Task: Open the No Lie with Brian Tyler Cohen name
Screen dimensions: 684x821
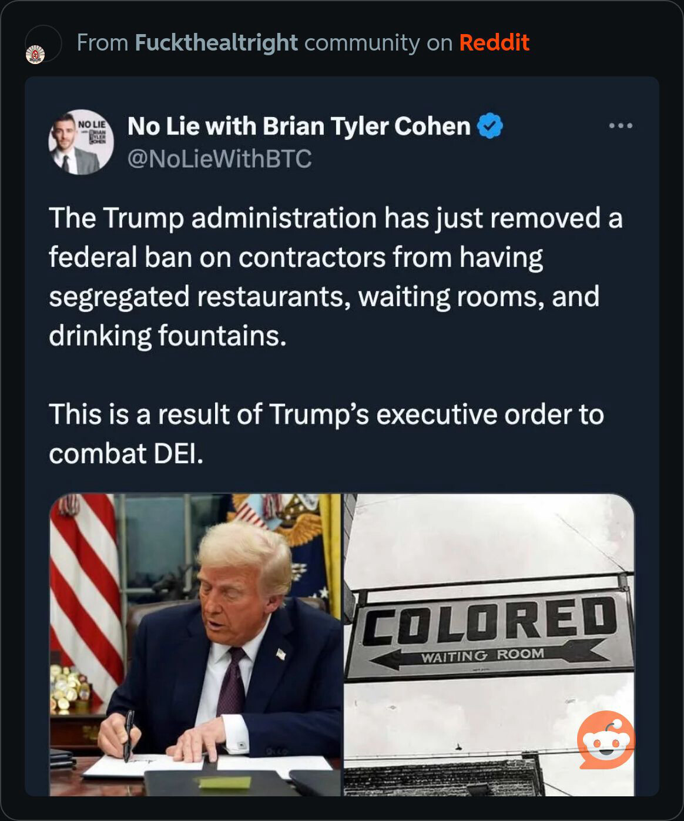Action: click(299, 126)
